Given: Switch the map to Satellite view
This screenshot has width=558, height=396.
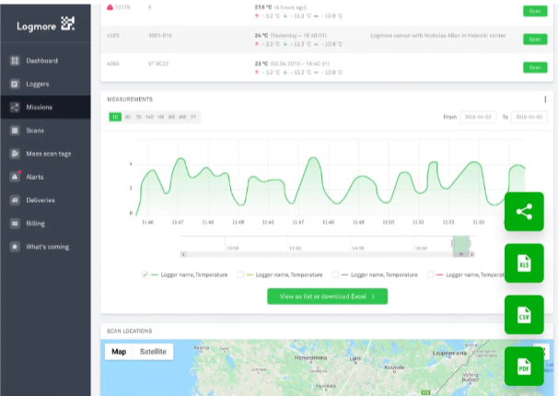Looking at the screenshot, I should pyautogui.click(x=153, y=352).
